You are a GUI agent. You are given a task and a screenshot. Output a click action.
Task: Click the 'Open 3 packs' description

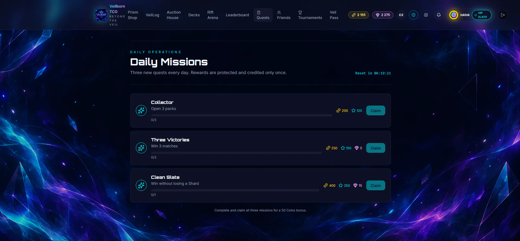(x=164, y=109)
